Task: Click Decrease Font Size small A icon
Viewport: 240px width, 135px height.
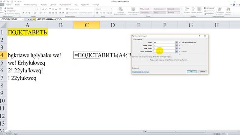Action: tap(46, 9)
